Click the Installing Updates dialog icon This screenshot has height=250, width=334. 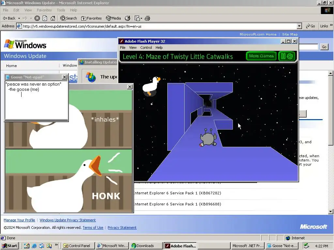[x=81, y=62]
